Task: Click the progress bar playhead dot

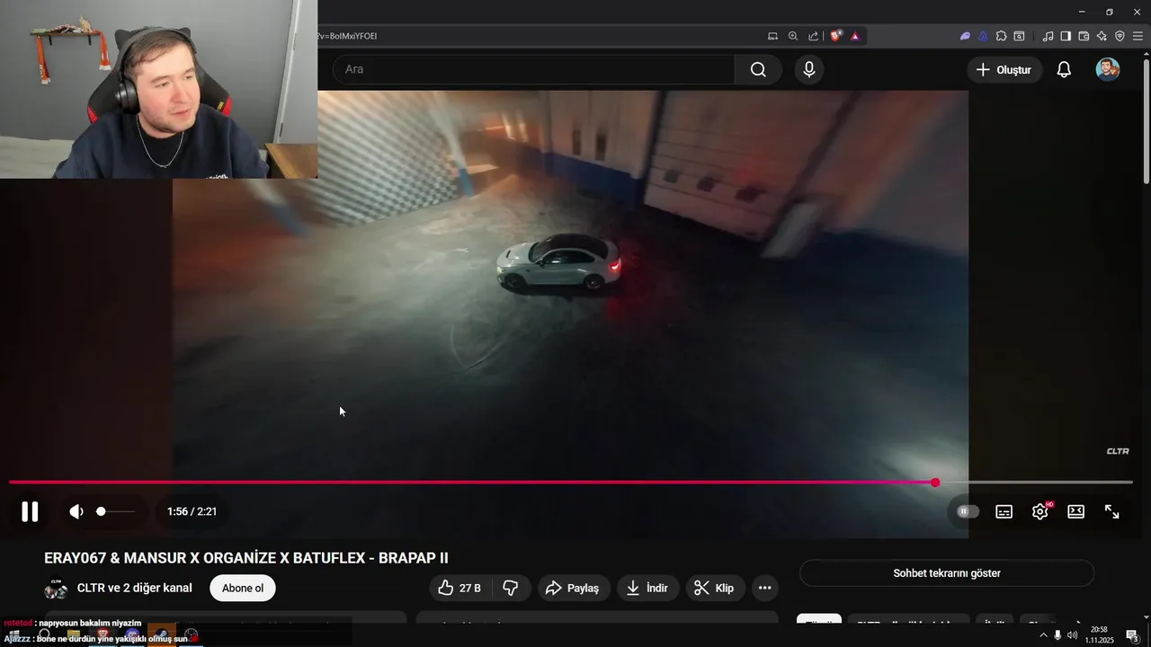Action: click(935, 483)
